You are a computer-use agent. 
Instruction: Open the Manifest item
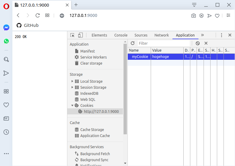click(88, 51)
